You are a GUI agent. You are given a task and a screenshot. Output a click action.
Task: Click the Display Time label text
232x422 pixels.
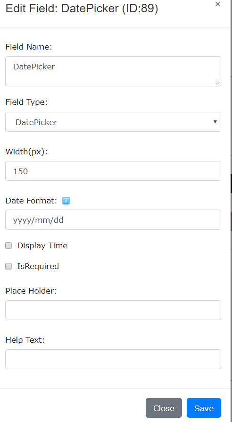point(42,245)
